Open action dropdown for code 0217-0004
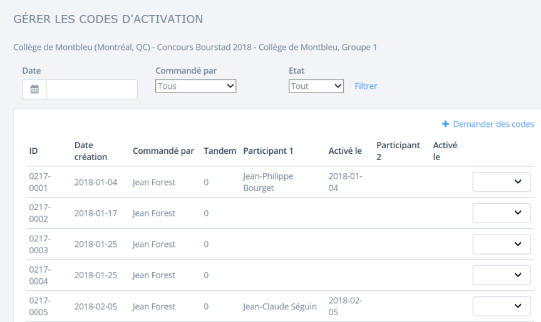This screenshot has height=322, width=541. (x=502, y=275)
